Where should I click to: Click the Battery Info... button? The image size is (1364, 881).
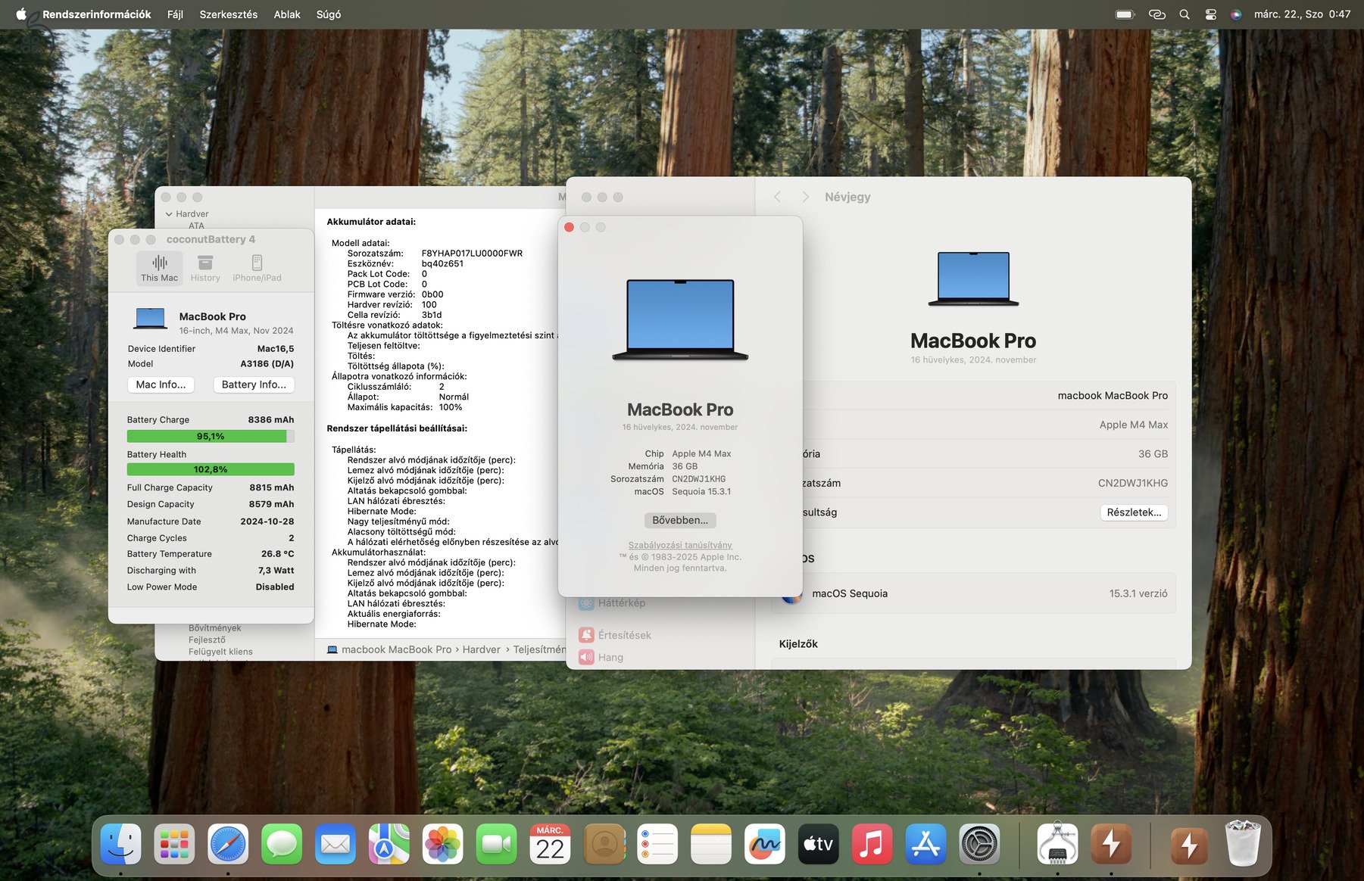pyautogui.click(x=254, y=384)
